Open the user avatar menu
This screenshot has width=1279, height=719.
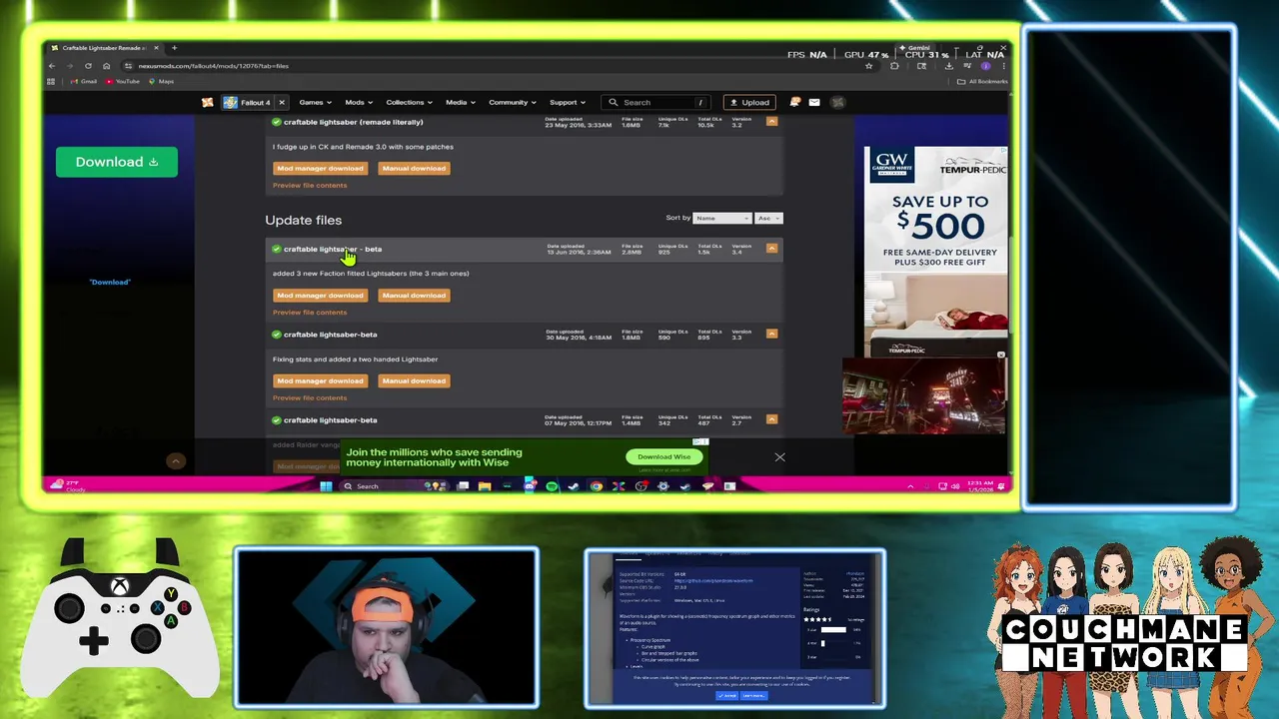coord(838,102)
